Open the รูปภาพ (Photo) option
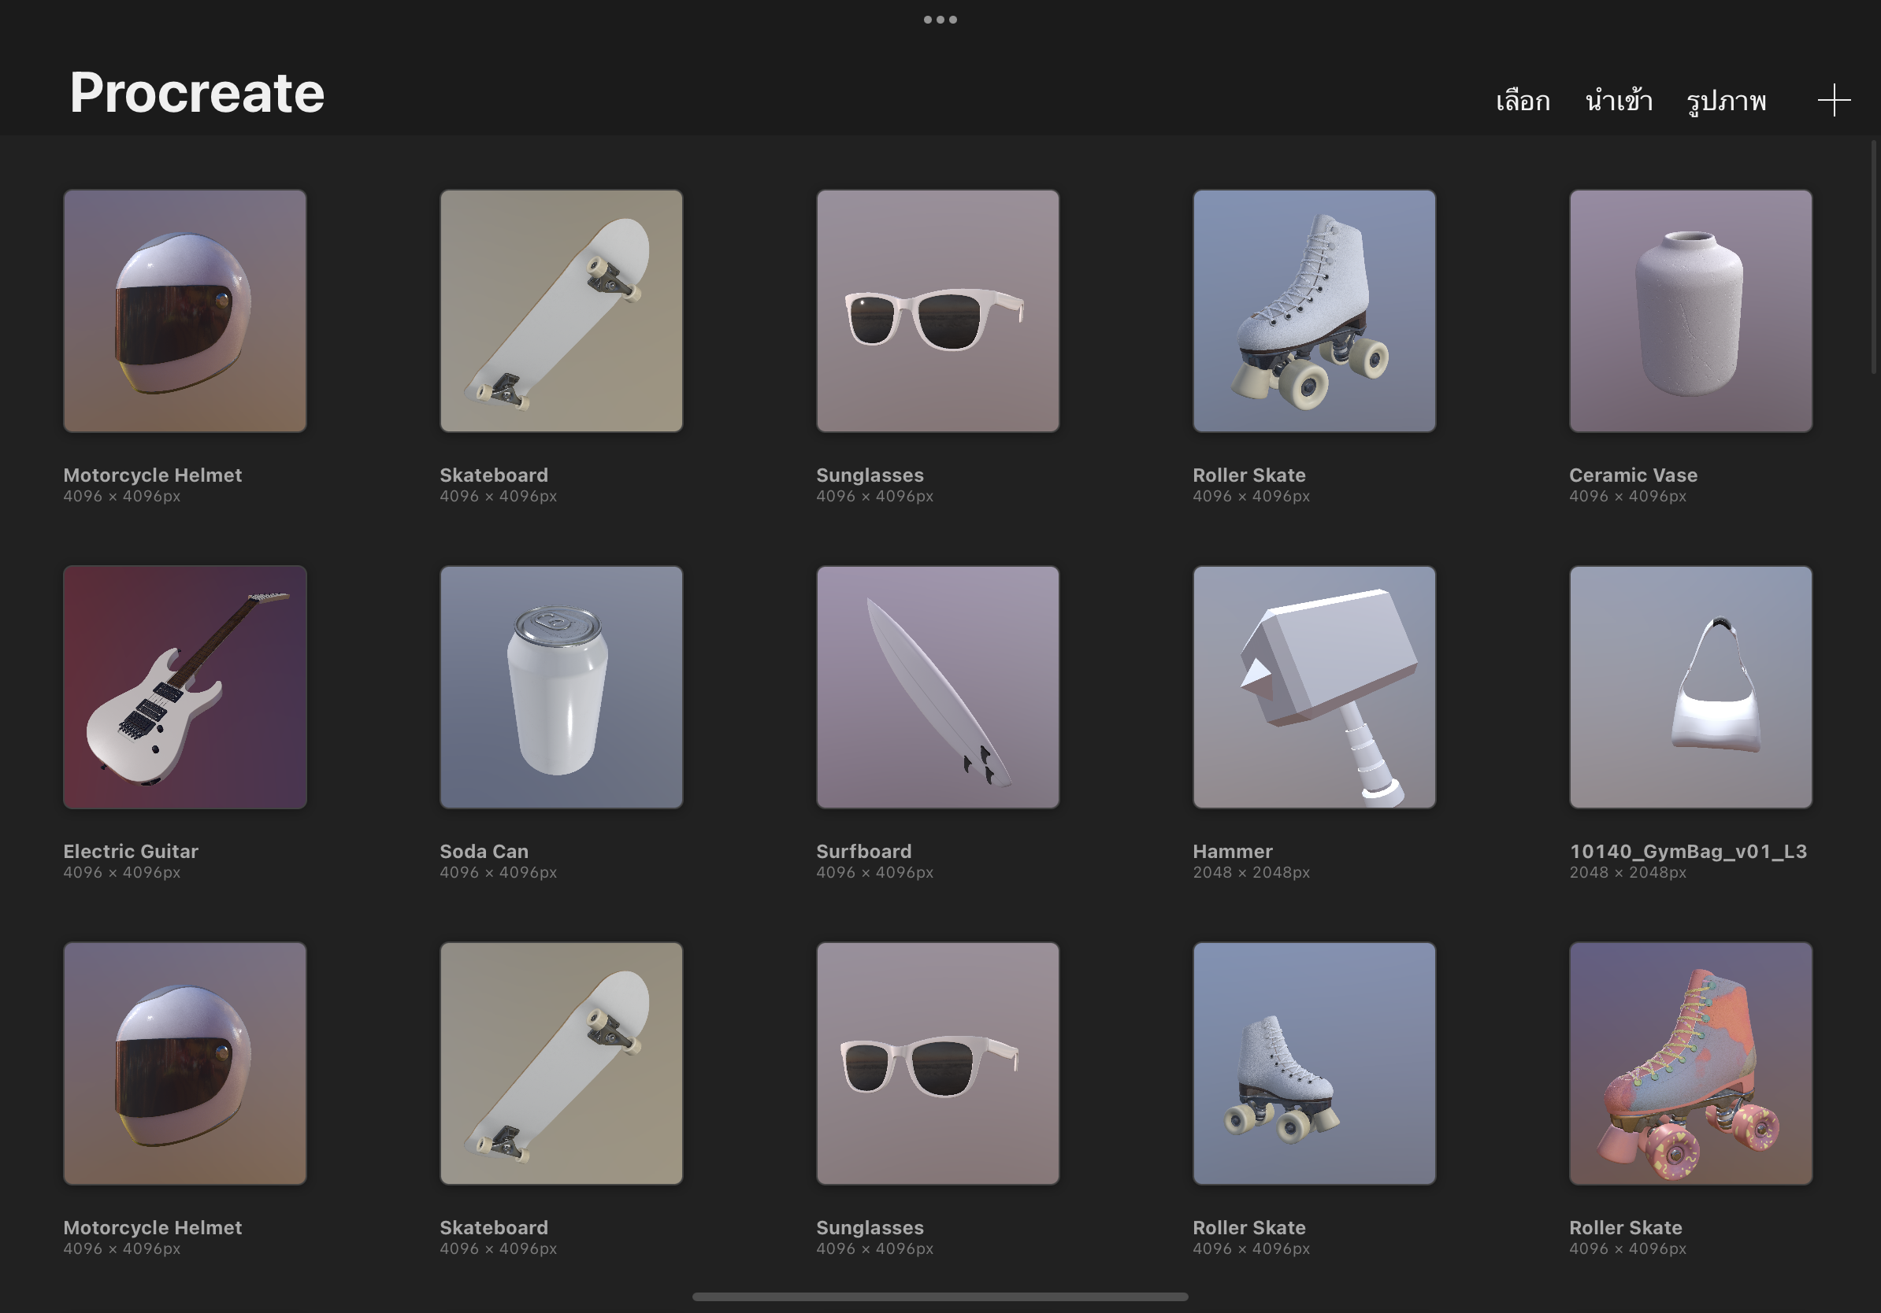The image size is (1881, 1313). [1726, 102]
